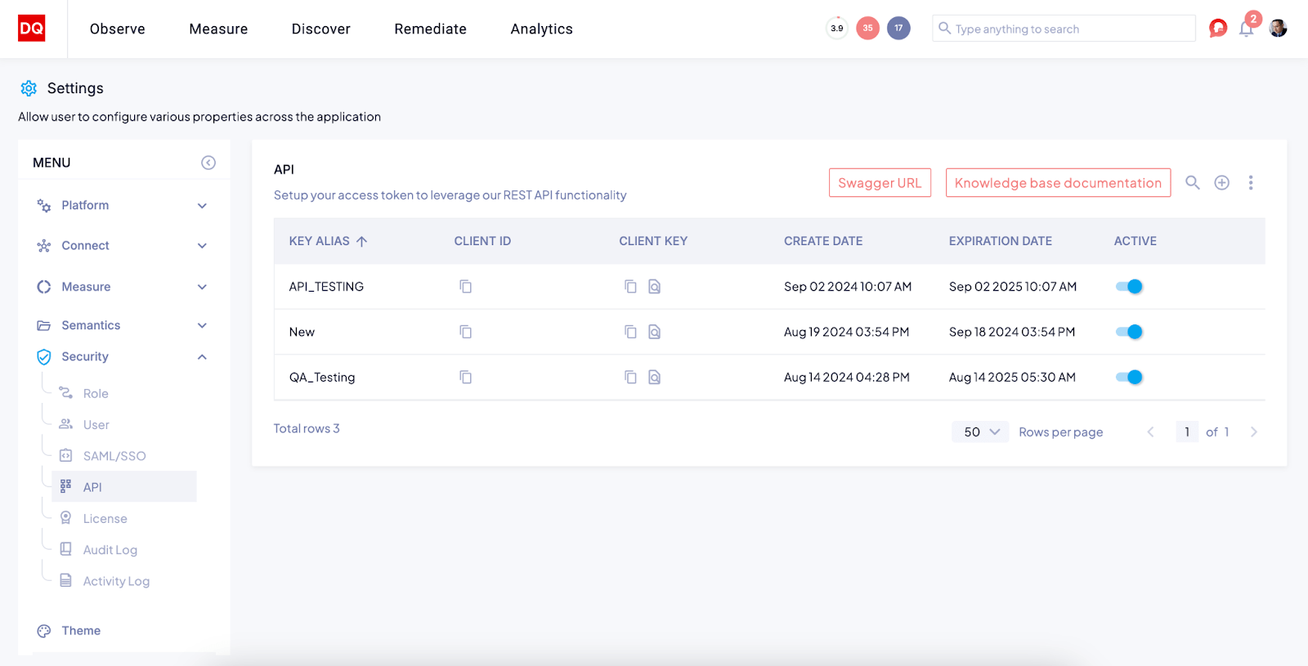1308x666 pixels.
Task: Open the rows per page dropdown
Action: tap(980, 432)
